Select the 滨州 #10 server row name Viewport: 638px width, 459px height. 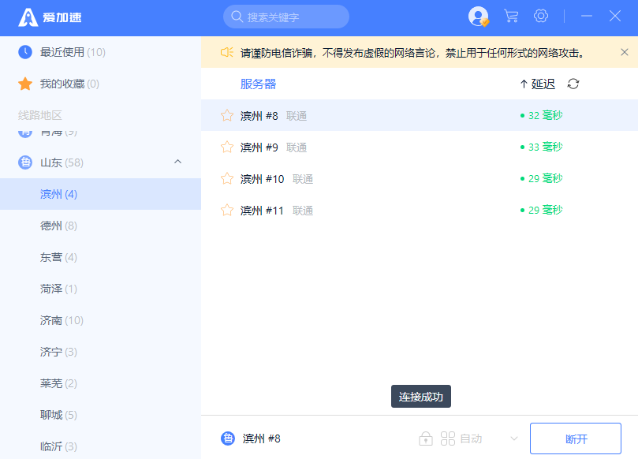pyautogui.click(x=262, y=179)
